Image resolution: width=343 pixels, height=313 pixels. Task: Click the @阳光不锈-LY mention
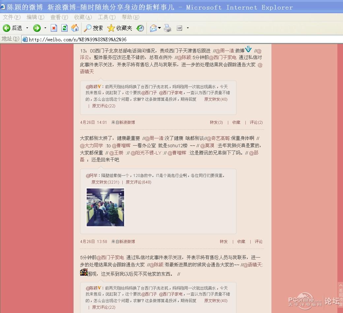point(146,153)
